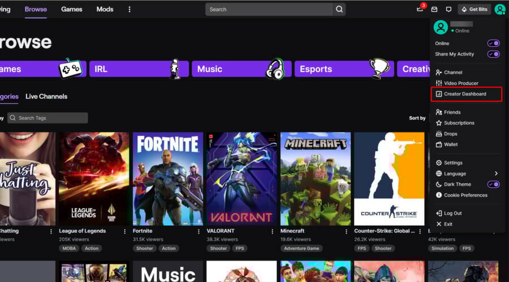Click the Music cover in second row
This screenshot has width=509, height=282.
tap(168, 271)
